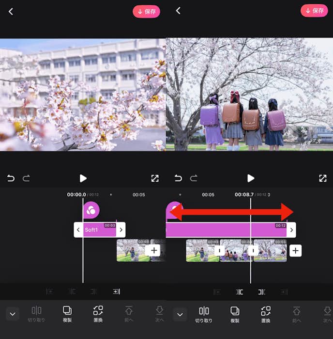This screenshot has height=339, width=333.
Task: Tap 次へ move-back tool on left screen
Action: pyautogui.click(x=160, y=314)
